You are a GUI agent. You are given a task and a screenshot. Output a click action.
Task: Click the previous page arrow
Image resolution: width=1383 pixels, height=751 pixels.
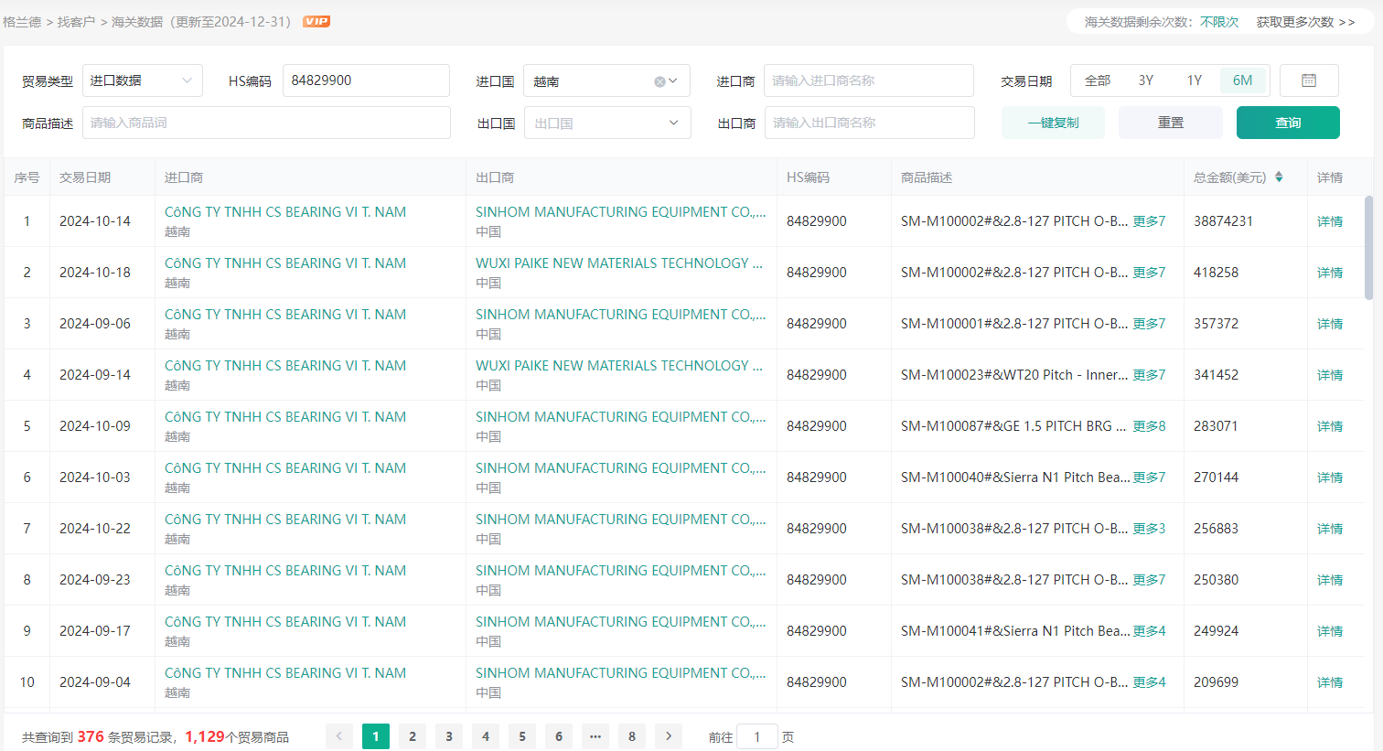339,736
